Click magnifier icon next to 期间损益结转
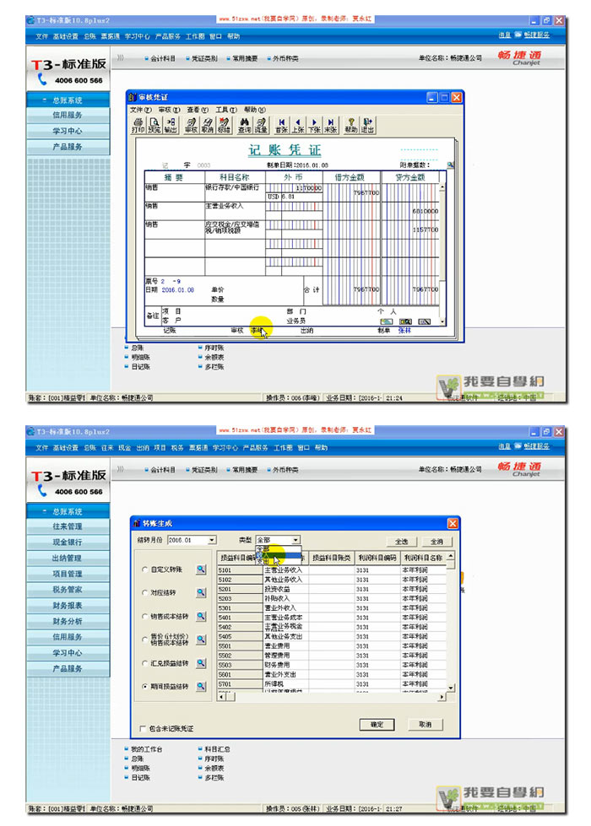Image resolution: width=591 pixels, height=826 pixels. tap(201, 687)
